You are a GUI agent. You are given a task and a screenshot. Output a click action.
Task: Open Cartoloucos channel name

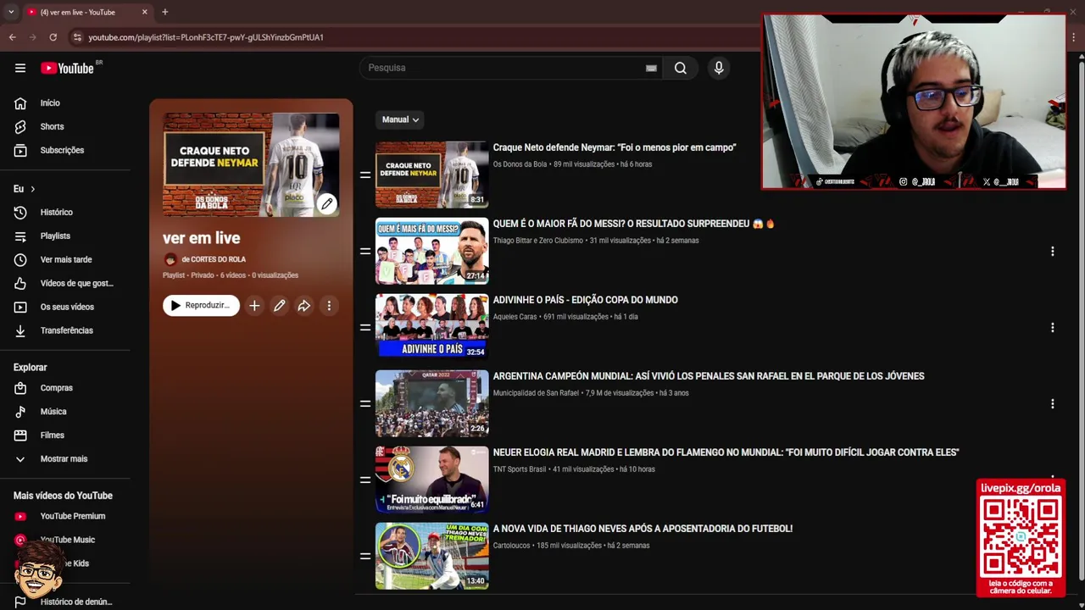coord(512,546)
